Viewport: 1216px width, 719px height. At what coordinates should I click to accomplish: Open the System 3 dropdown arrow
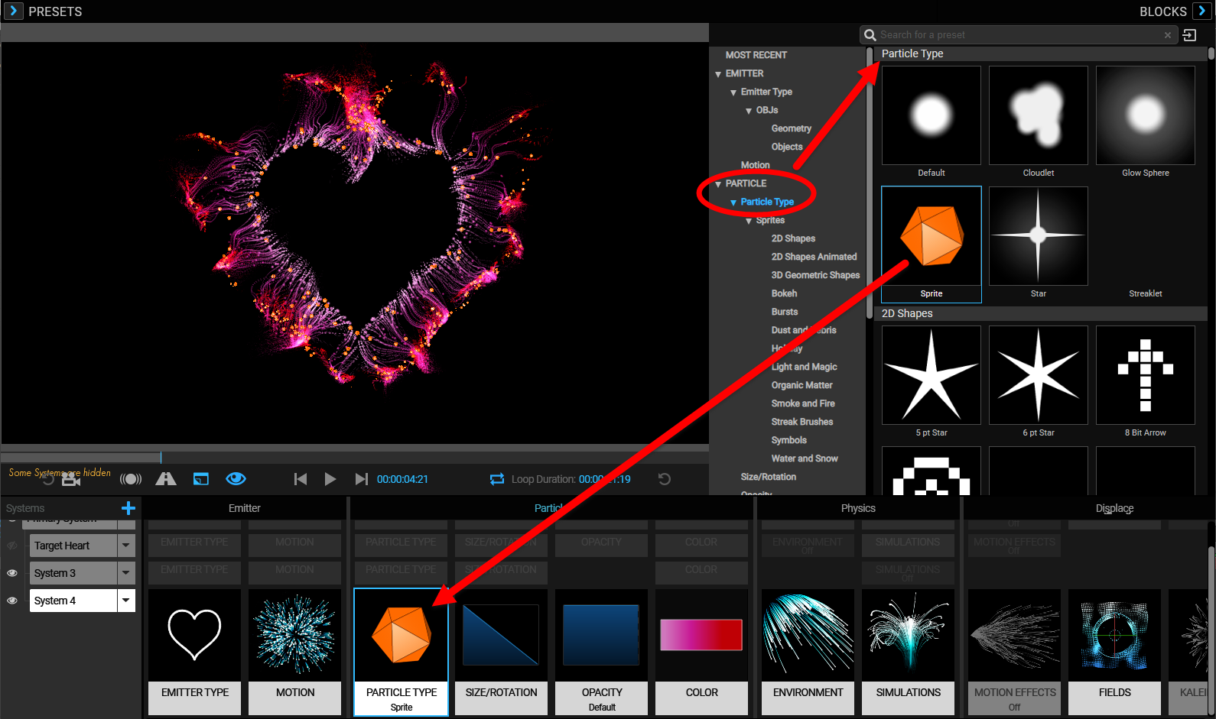pyautogui.click(x=126, y=573)
